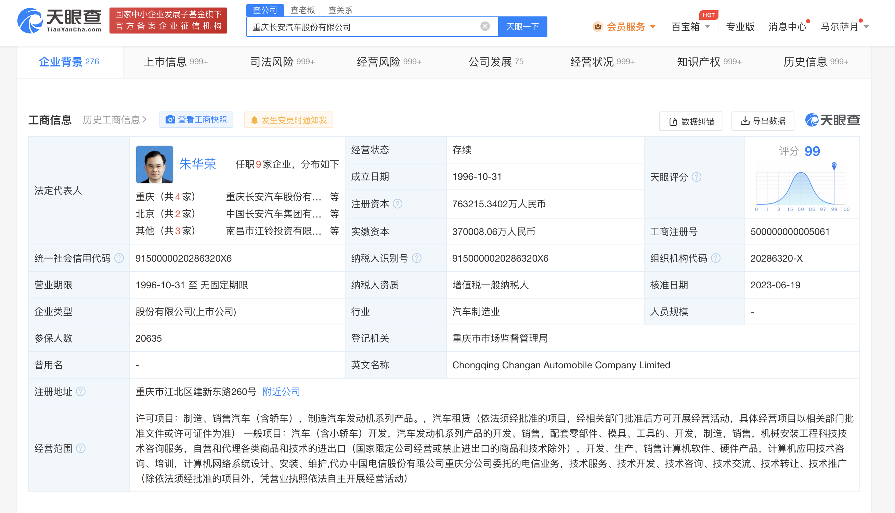Switch to 司法风险 tab
The height and width of the screenshot is (513, 895).
(x=282, y=62)
